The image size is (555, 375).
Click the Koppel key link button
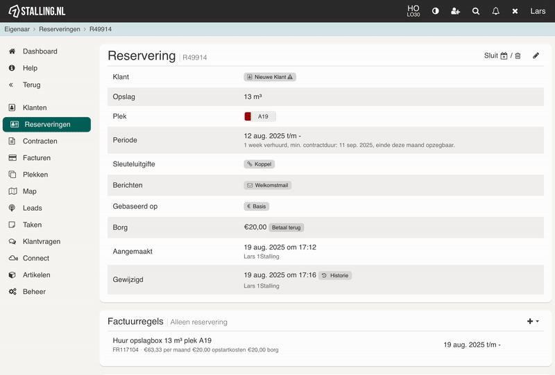click(259, 164)
